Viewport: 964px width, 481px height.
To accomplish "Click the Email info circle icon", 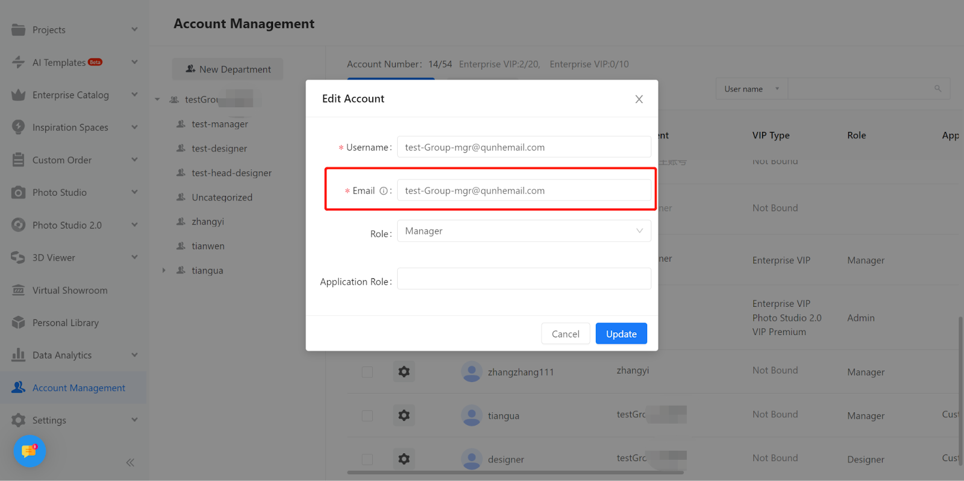I will (383, 191).
